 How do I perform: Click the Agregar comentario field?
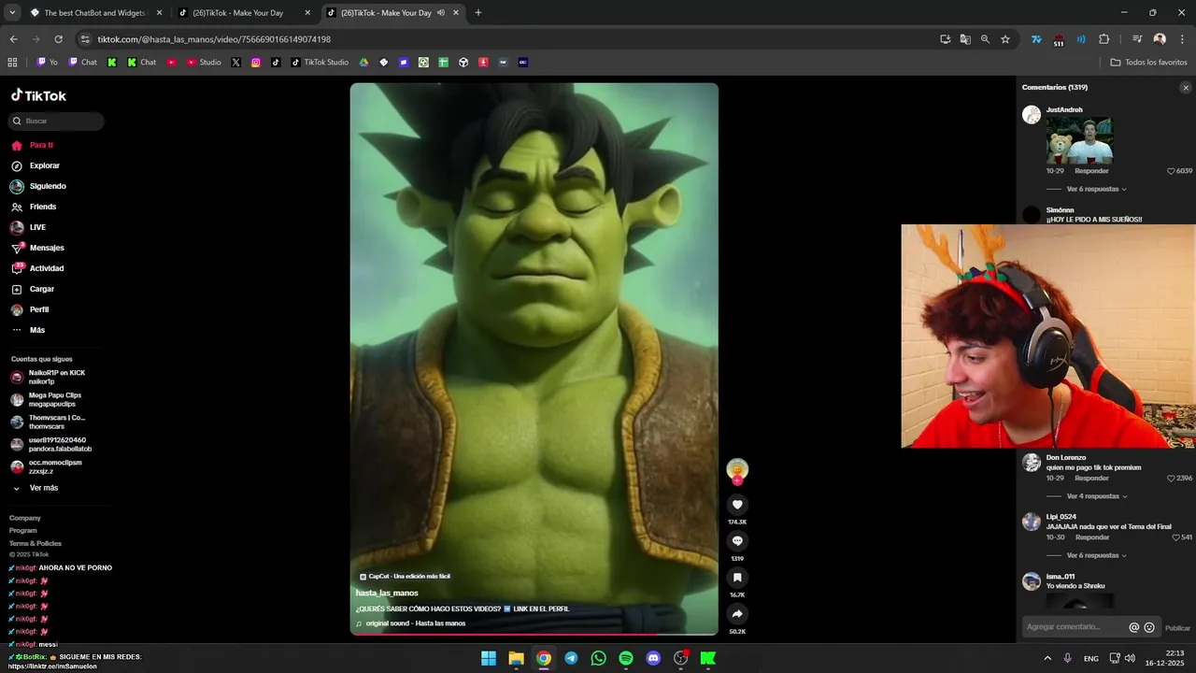[1075, 627]
